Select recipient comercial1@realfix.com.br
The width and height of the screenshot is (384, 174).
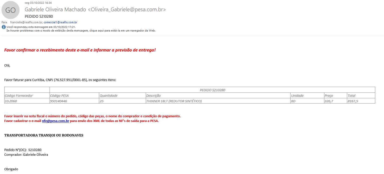[60, 22]
